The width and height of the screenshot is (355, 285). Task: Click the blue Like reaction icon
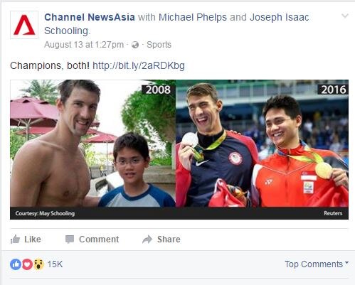click(16, 264)
